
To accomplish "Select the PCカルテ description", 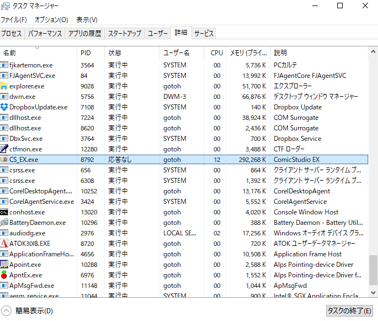I will (x=285, y=65).
